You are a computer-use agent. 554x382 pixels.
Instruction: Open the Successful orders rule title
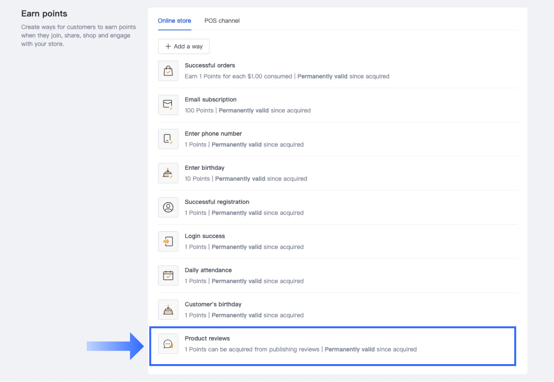[210, 65]
